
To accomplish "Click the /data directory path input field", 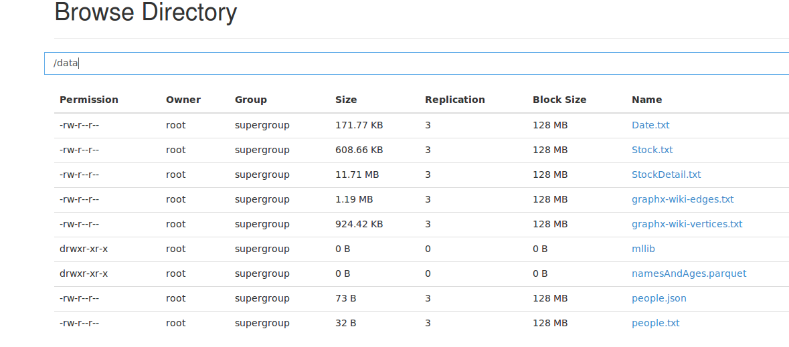I will coord(417,64).
